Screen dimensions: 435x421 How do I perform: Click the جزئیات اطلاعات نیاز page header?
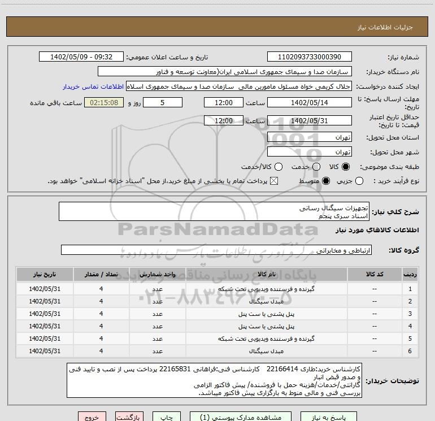click(x=385, y=27)
